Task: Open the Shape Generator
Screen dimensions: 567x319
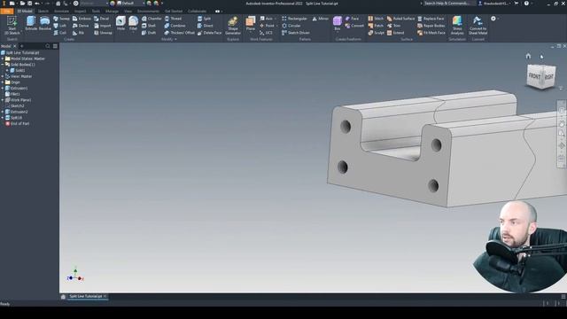Action: click(x=233, y=26)
